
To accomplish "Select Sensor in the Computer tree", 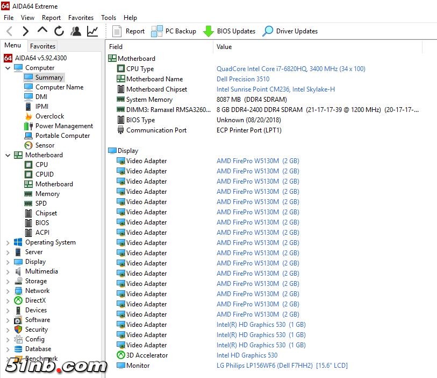I will [x=45, y=145].
